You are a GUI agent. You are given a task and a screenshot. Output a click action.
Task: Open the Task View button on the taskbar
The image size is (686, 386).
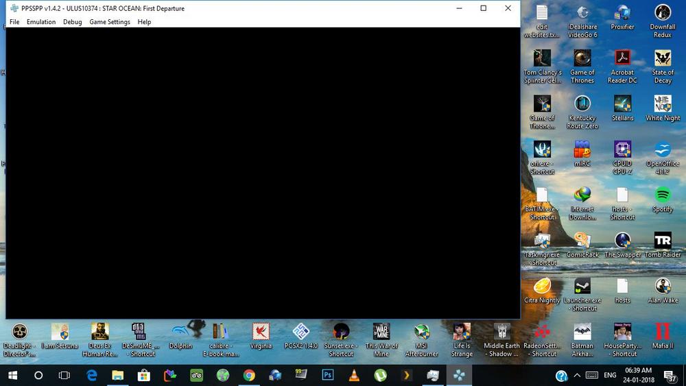tap(64, 375)
